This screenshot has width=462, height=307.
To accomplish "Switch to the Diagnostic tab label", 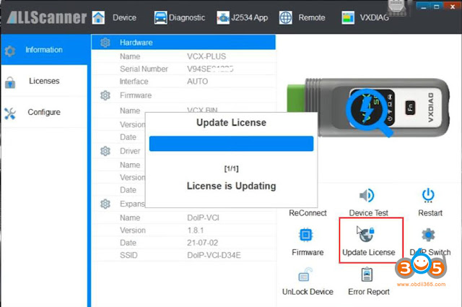I will (187, 17).
